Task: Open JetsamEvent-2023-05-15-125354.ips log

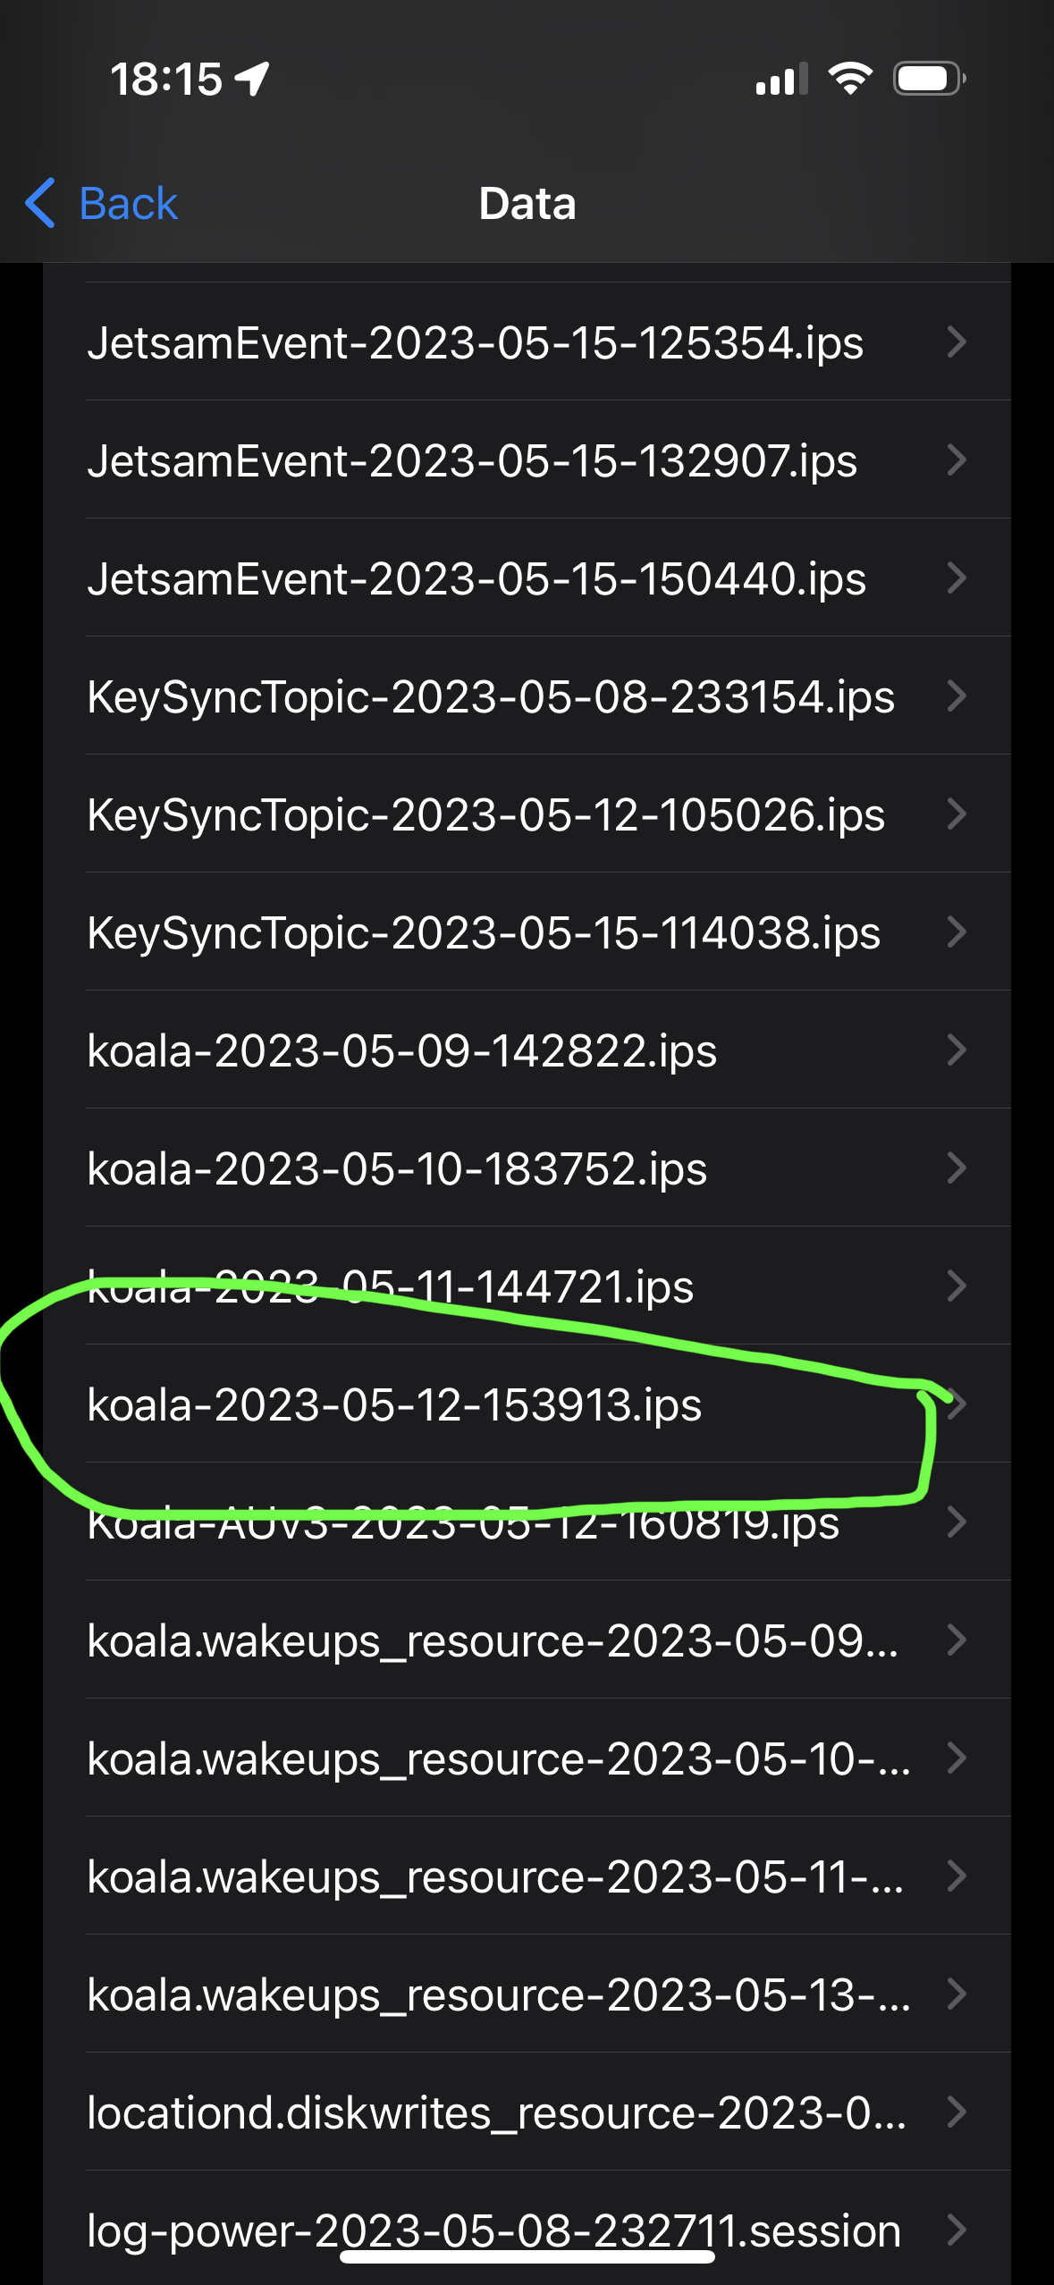Action: pyautogui.click(x=475, y=343)
